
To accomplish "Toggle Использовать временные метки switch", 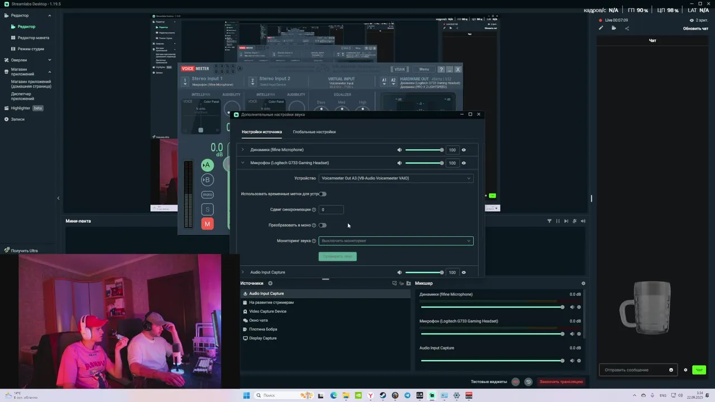I will tap(322, 194).
